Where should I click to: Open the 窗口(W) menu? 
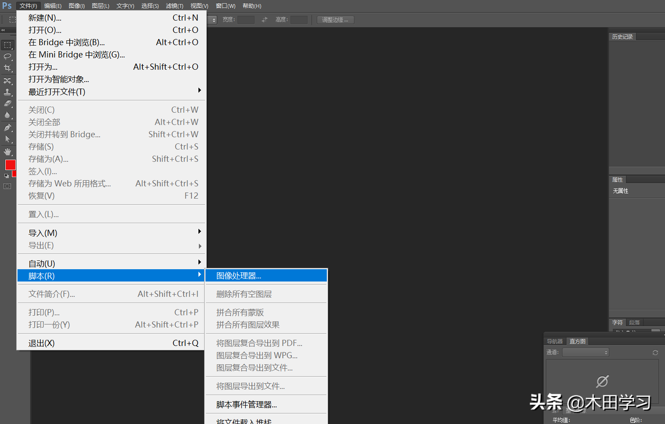pyautogui.click(x=226, y=6)
